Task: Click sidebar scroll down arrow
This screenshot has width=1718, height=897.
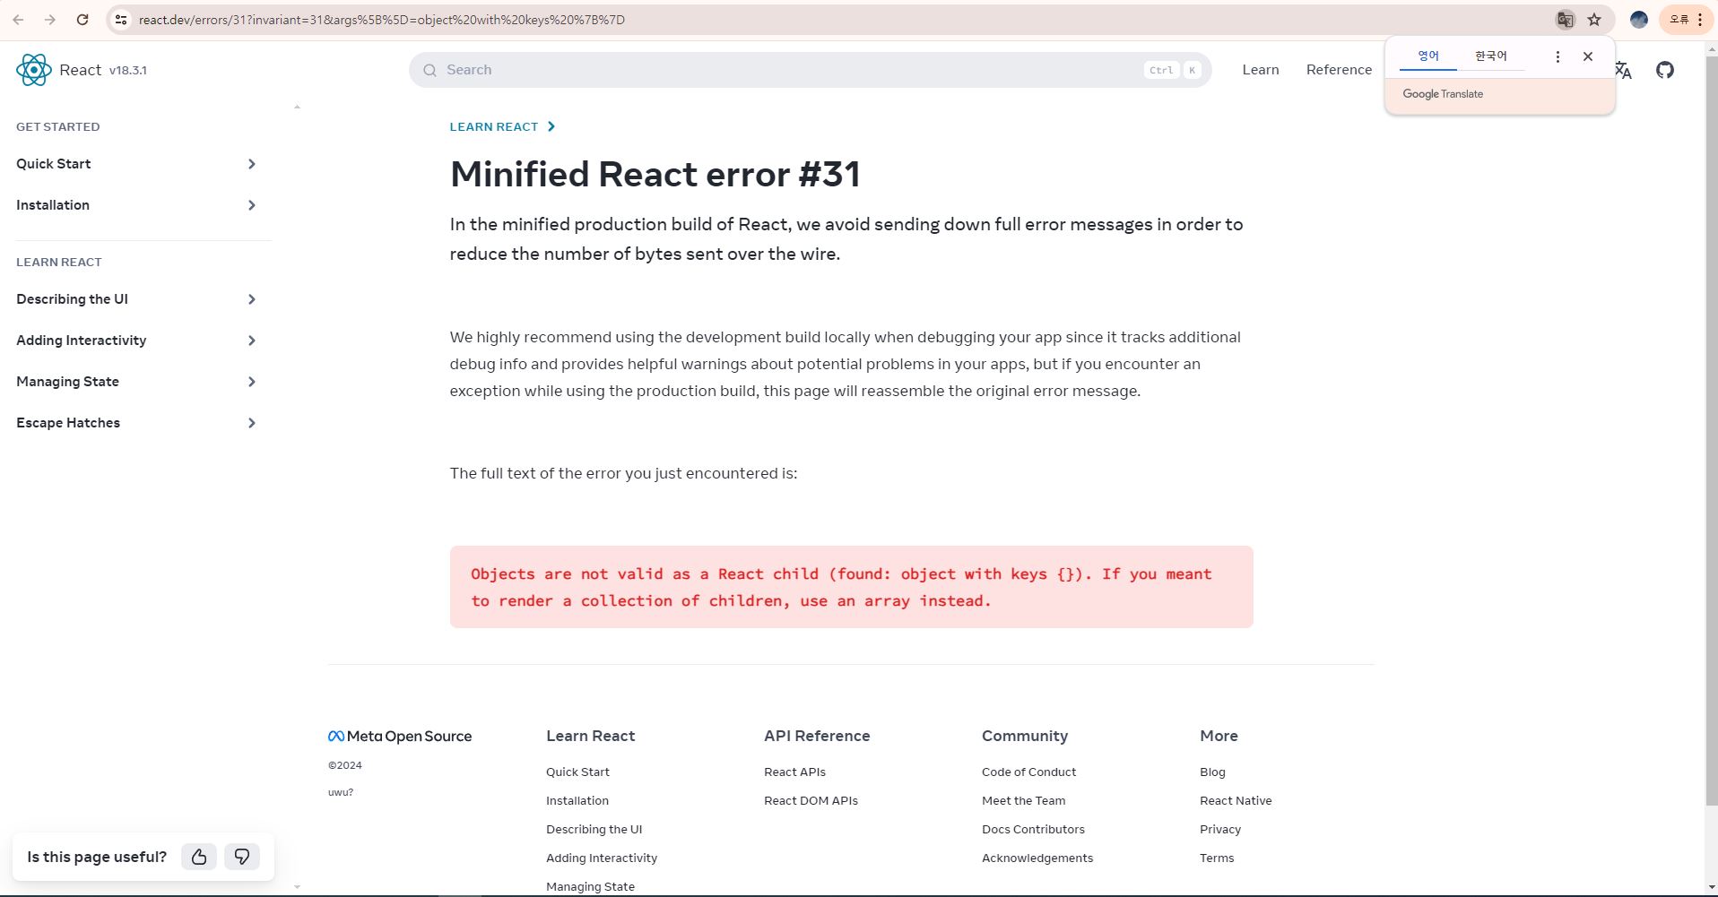Action: 297,887
